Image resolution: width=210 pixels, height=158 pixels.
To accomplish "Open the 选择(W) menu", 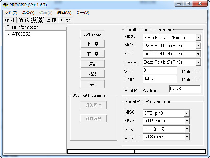I will tap(64, 13).
